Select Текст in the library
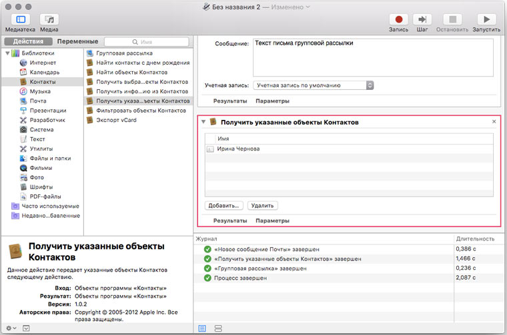 click(x=37, y=139)
